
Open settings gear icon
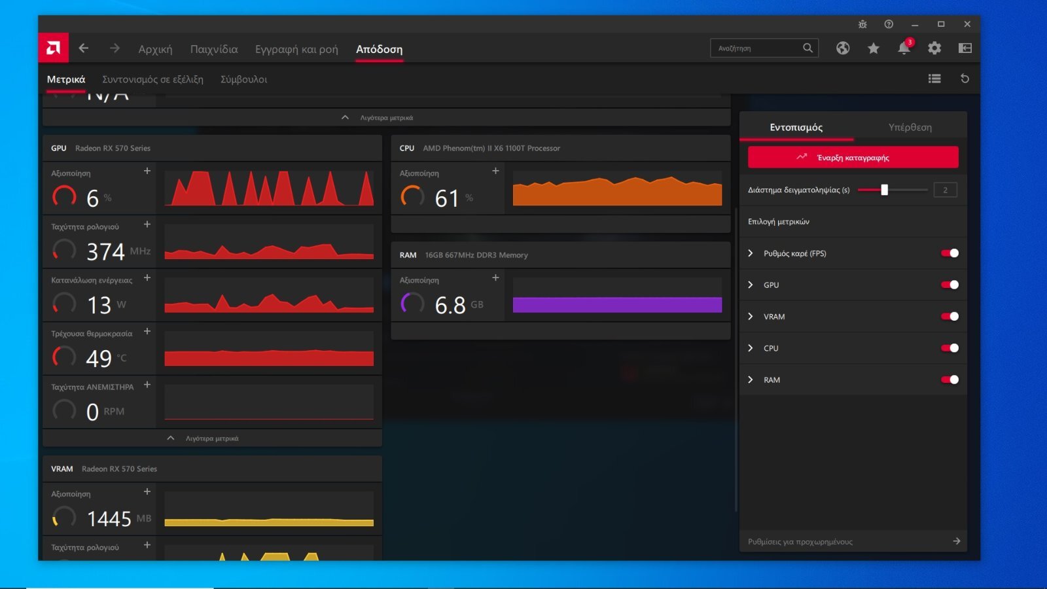934,48
